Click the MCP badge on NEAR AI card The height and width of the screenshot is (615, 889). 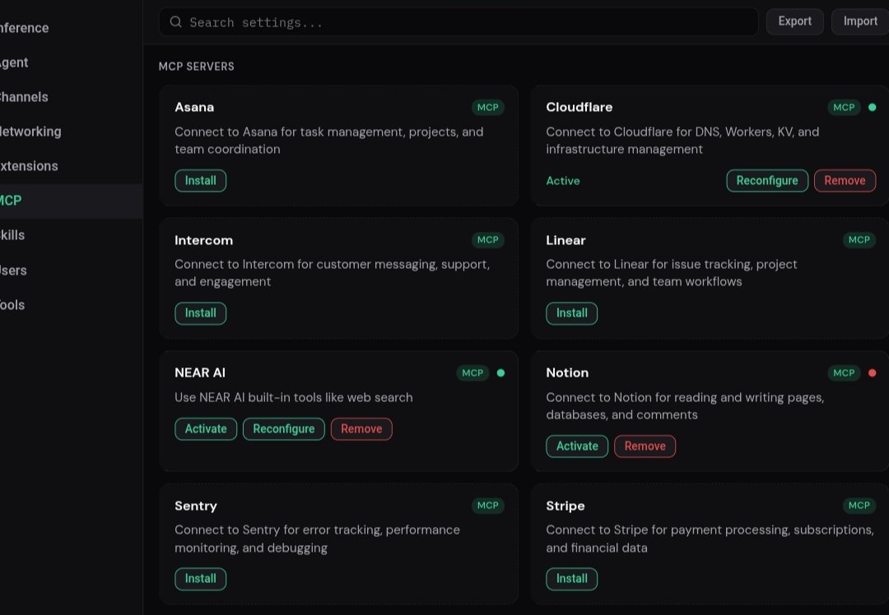point(472,372)
